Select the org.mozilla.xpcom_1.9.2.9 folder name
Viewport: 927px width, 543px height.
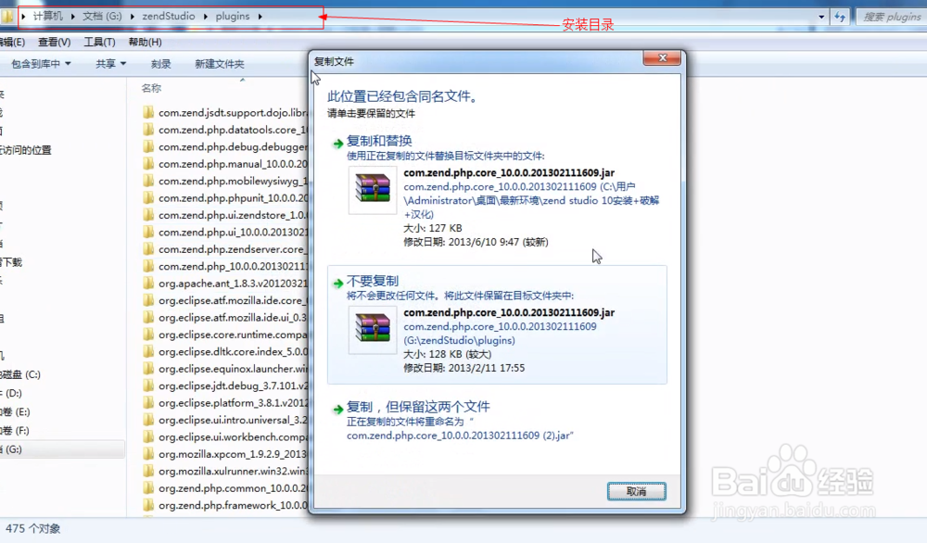point(233,454)
